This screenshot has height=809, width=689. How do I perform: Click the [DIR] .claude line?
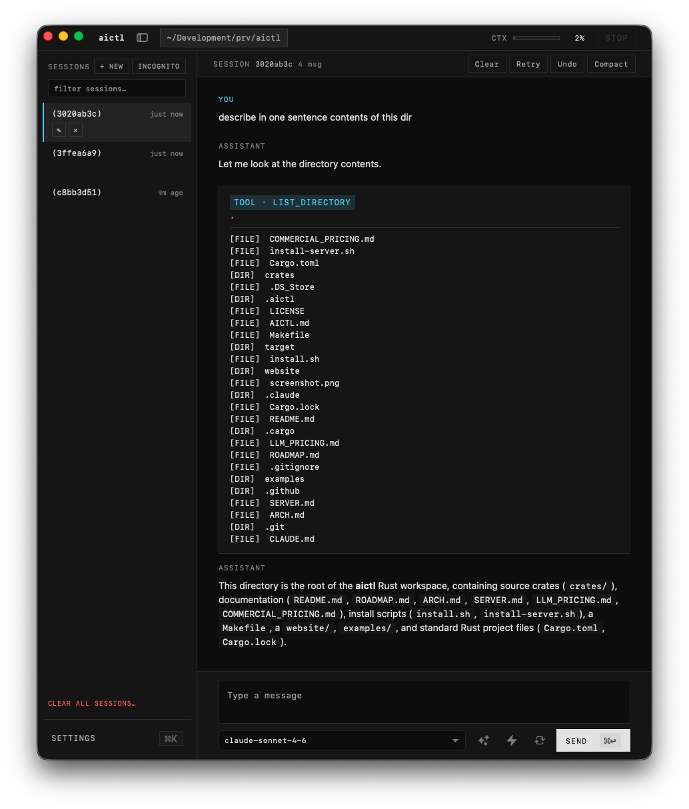coord(265,395)
